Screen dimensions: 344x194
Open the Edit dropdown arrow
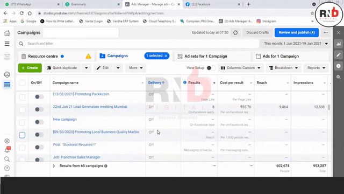118,68
